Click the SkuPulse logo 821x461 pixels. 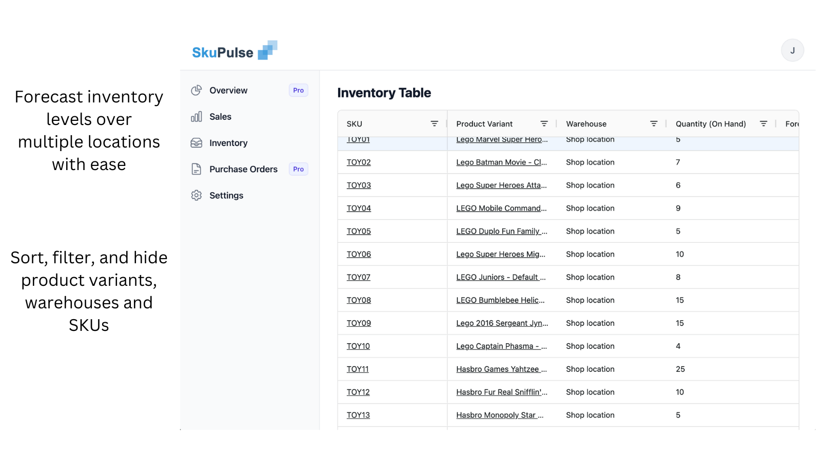(234, 51)
